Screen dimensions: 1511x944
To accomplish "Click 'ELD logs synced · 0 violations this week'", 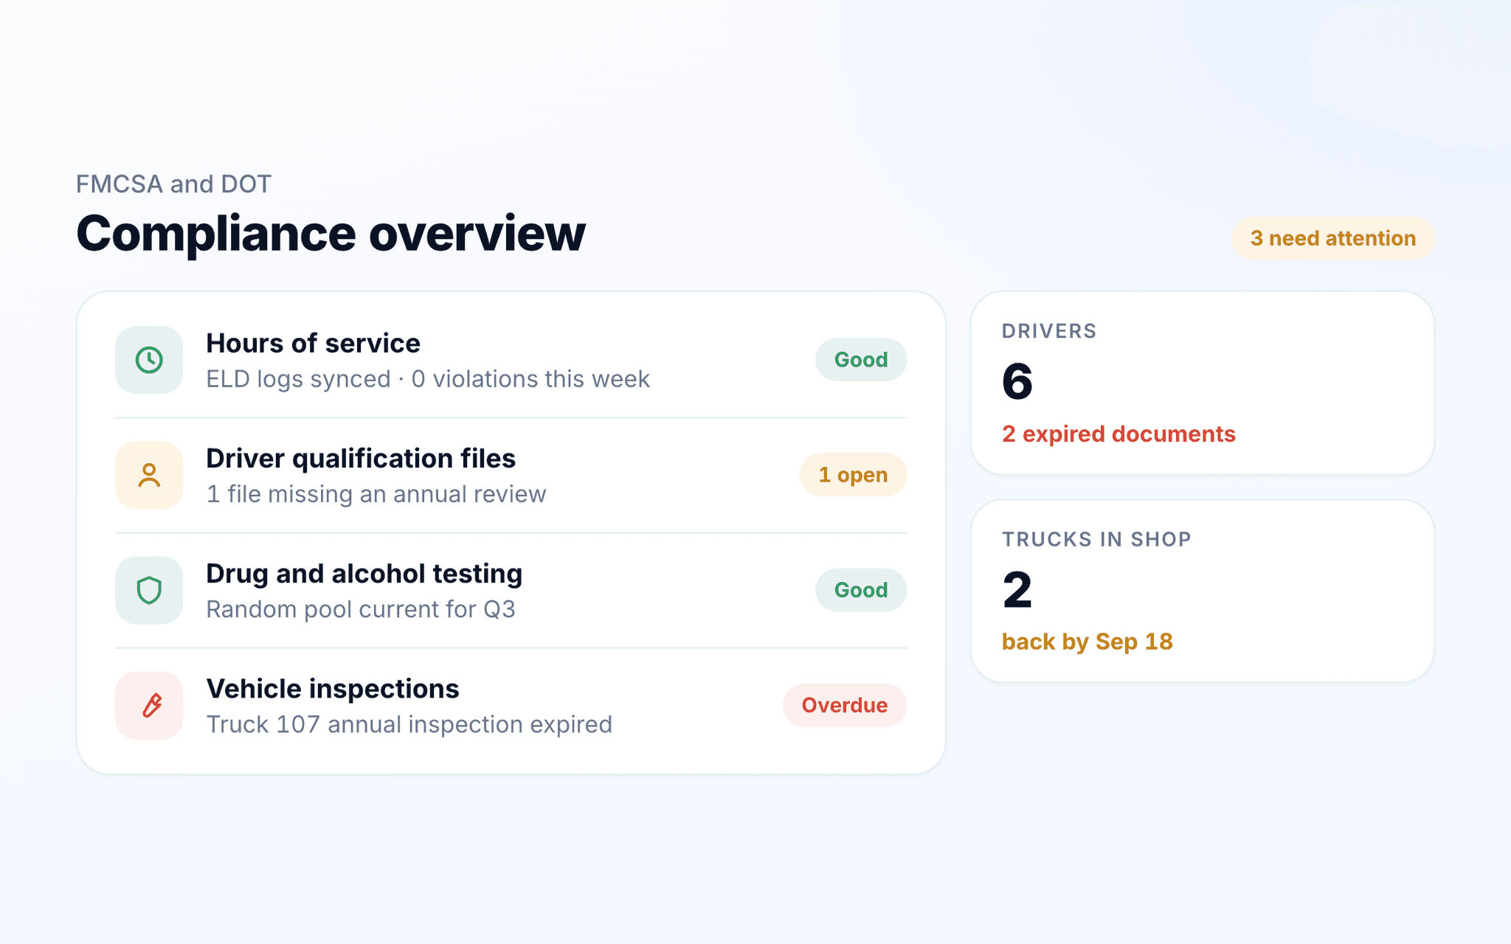I will 428,379.
